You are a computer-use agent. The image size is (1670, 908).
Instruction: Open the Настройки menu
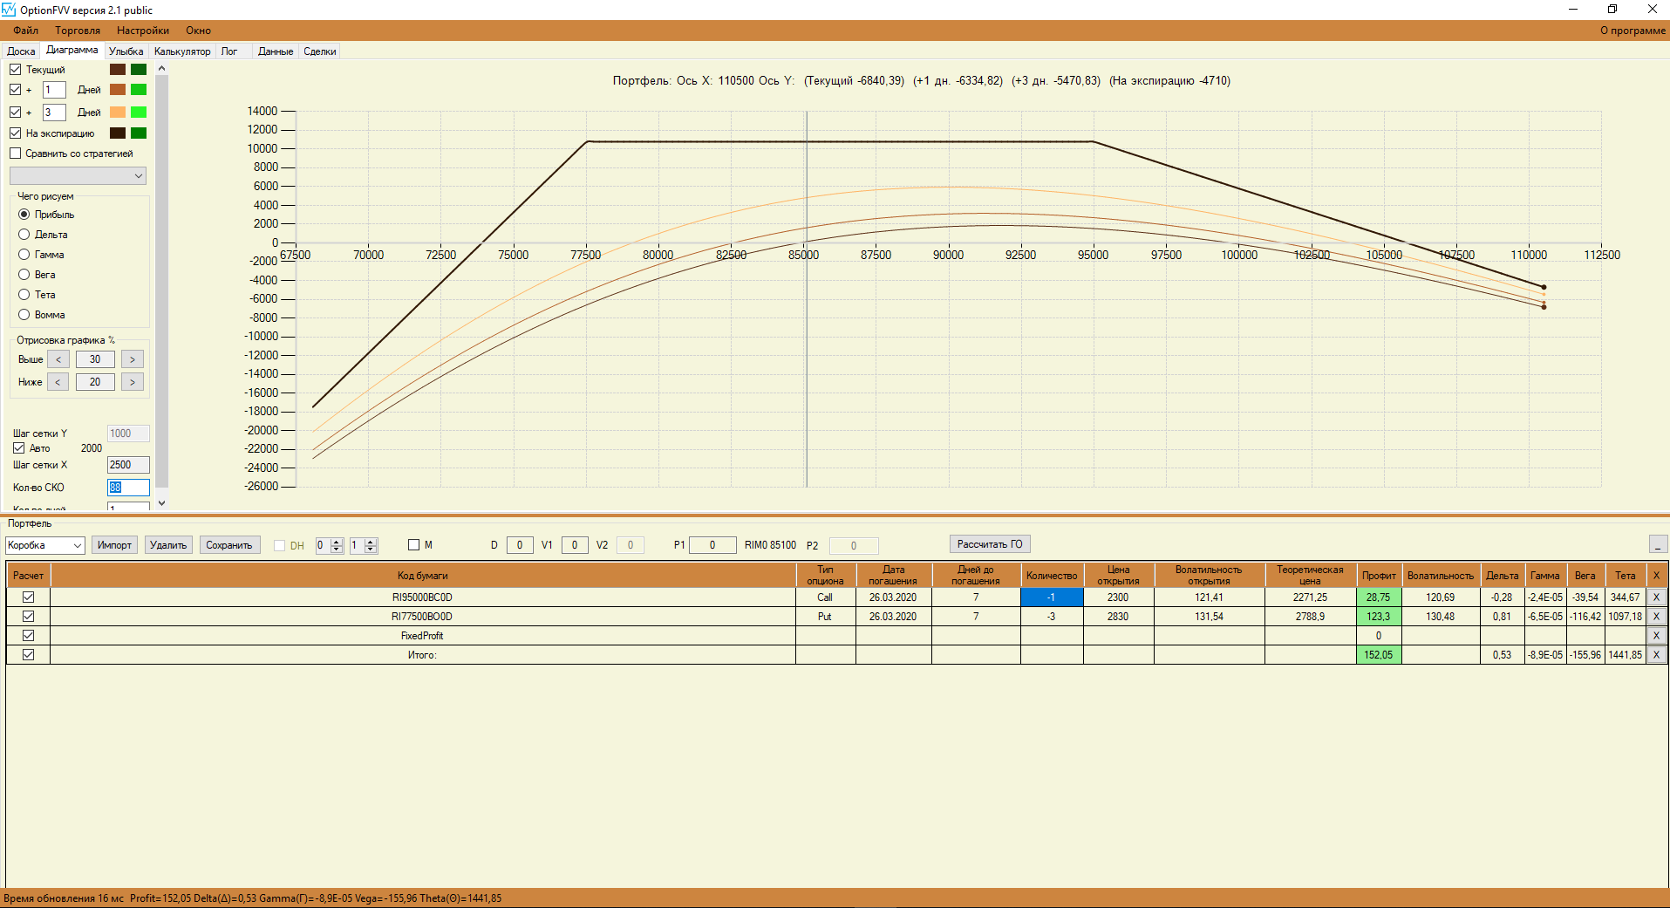click(143, 31)
